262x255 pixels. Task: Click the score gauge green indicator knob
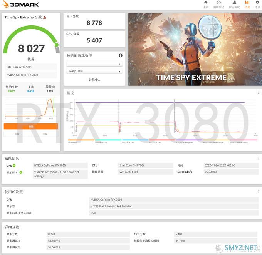pos(57,45)
